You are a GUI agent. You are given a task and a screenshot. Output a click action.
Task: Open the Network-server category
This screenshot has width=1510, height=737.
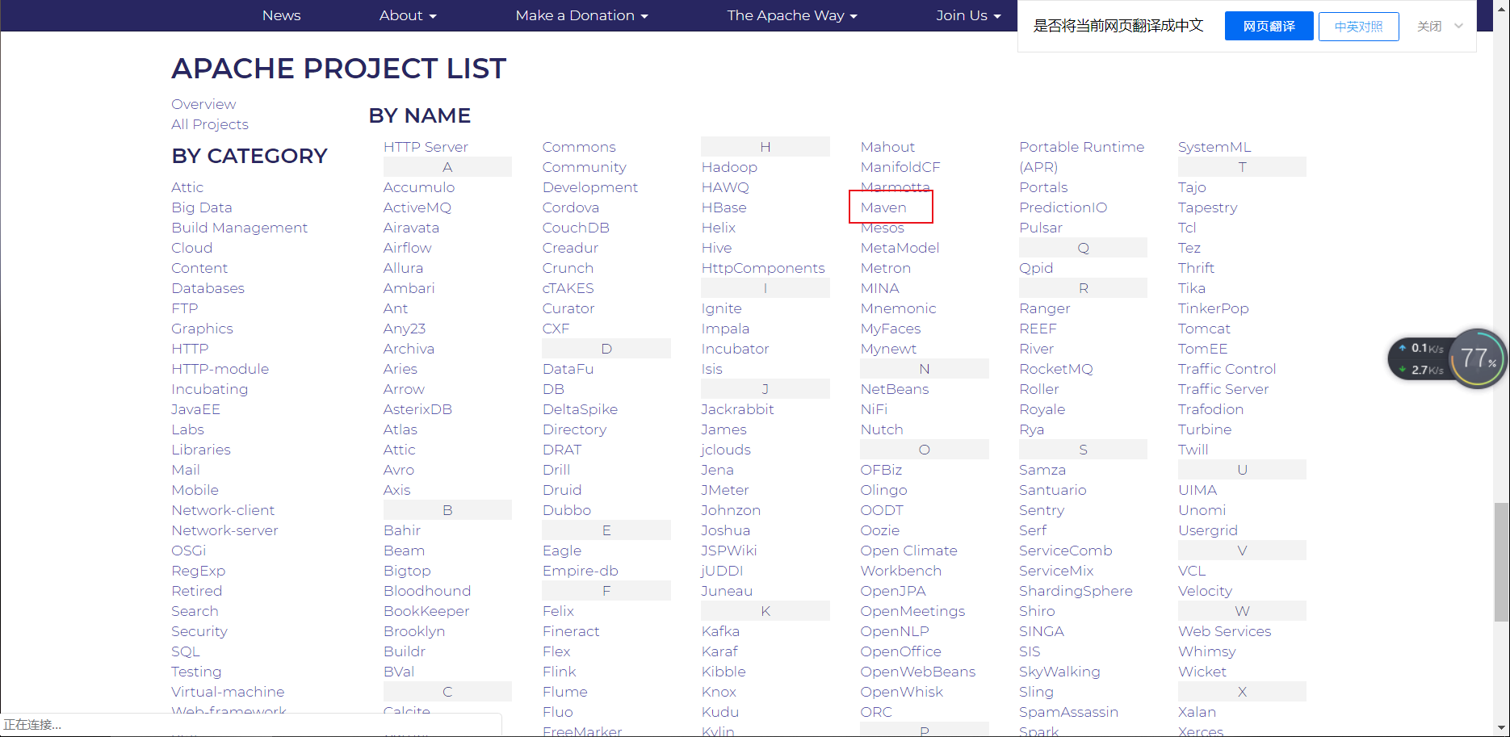224,530
